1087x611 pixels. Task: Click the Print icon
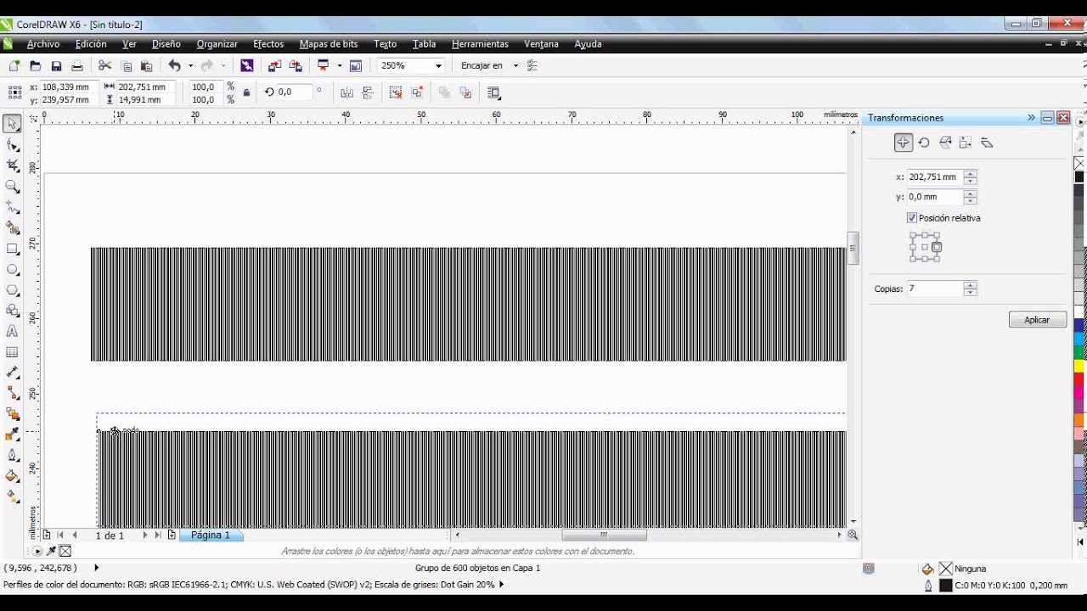(77, 65)
